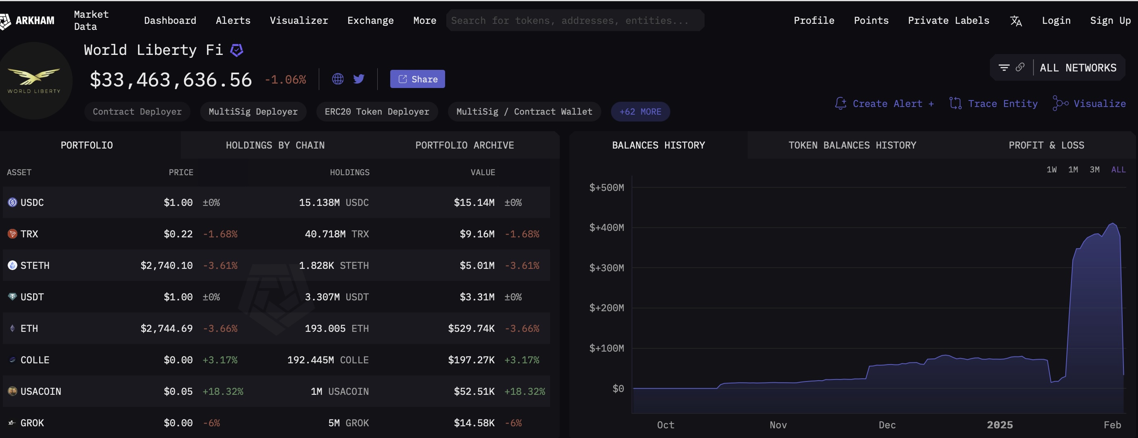Screen dimensions: 1138x438
Task: Select the 3M time range
Action: click(x=1094, y=170)
